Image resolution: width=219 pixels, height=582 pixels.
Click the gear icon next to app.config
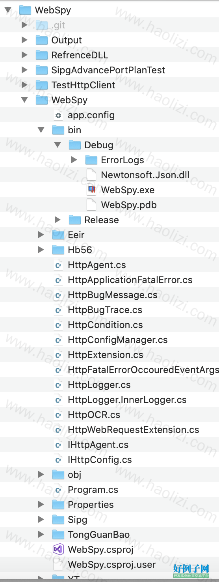tap(58, 115)
